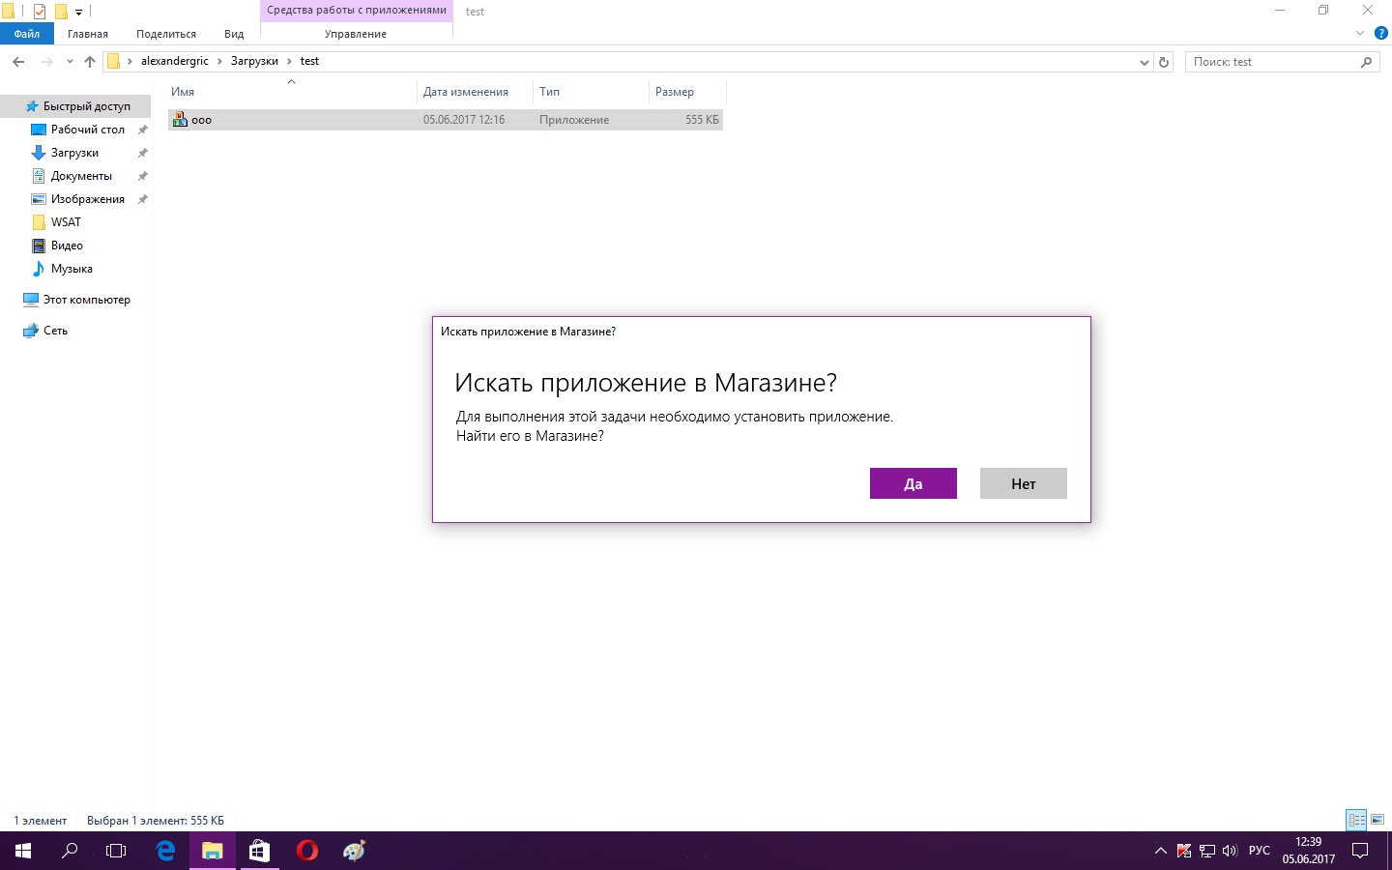The image size is (1392, 870).
Task: Open the recent locations dropdown
Action: point(70,62)
